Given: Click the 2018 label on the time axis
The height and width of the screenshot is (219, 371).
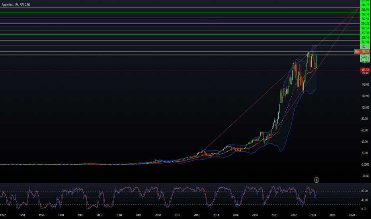Looking at the screenshot, I should tap(255, 215).
